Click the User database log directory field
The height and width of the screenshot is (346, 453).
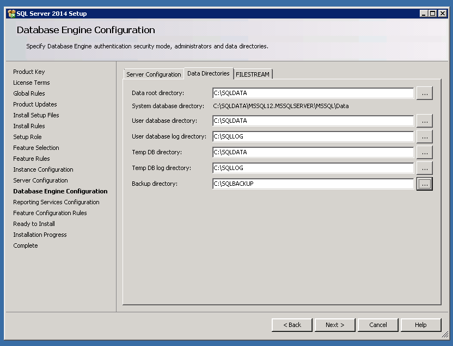313,136
